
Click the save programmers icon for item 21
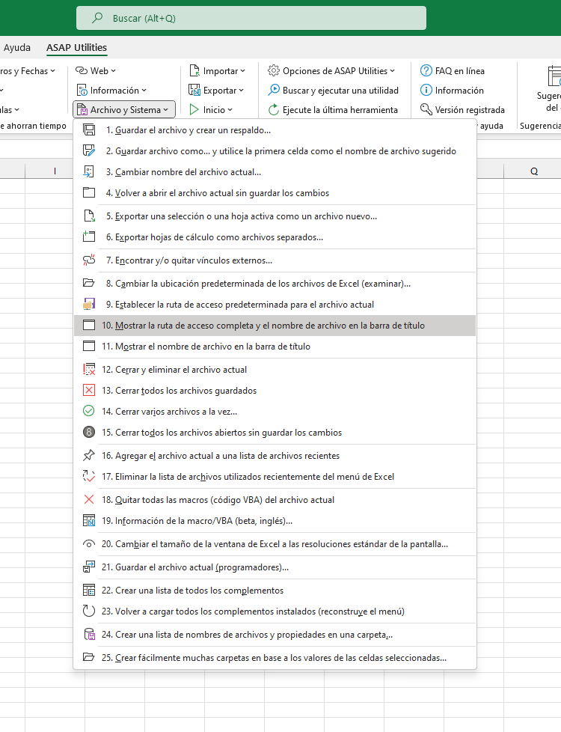point(89,567)
